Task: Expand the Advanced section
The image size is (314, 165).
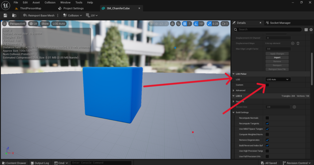Action: [x=233, y=90]
